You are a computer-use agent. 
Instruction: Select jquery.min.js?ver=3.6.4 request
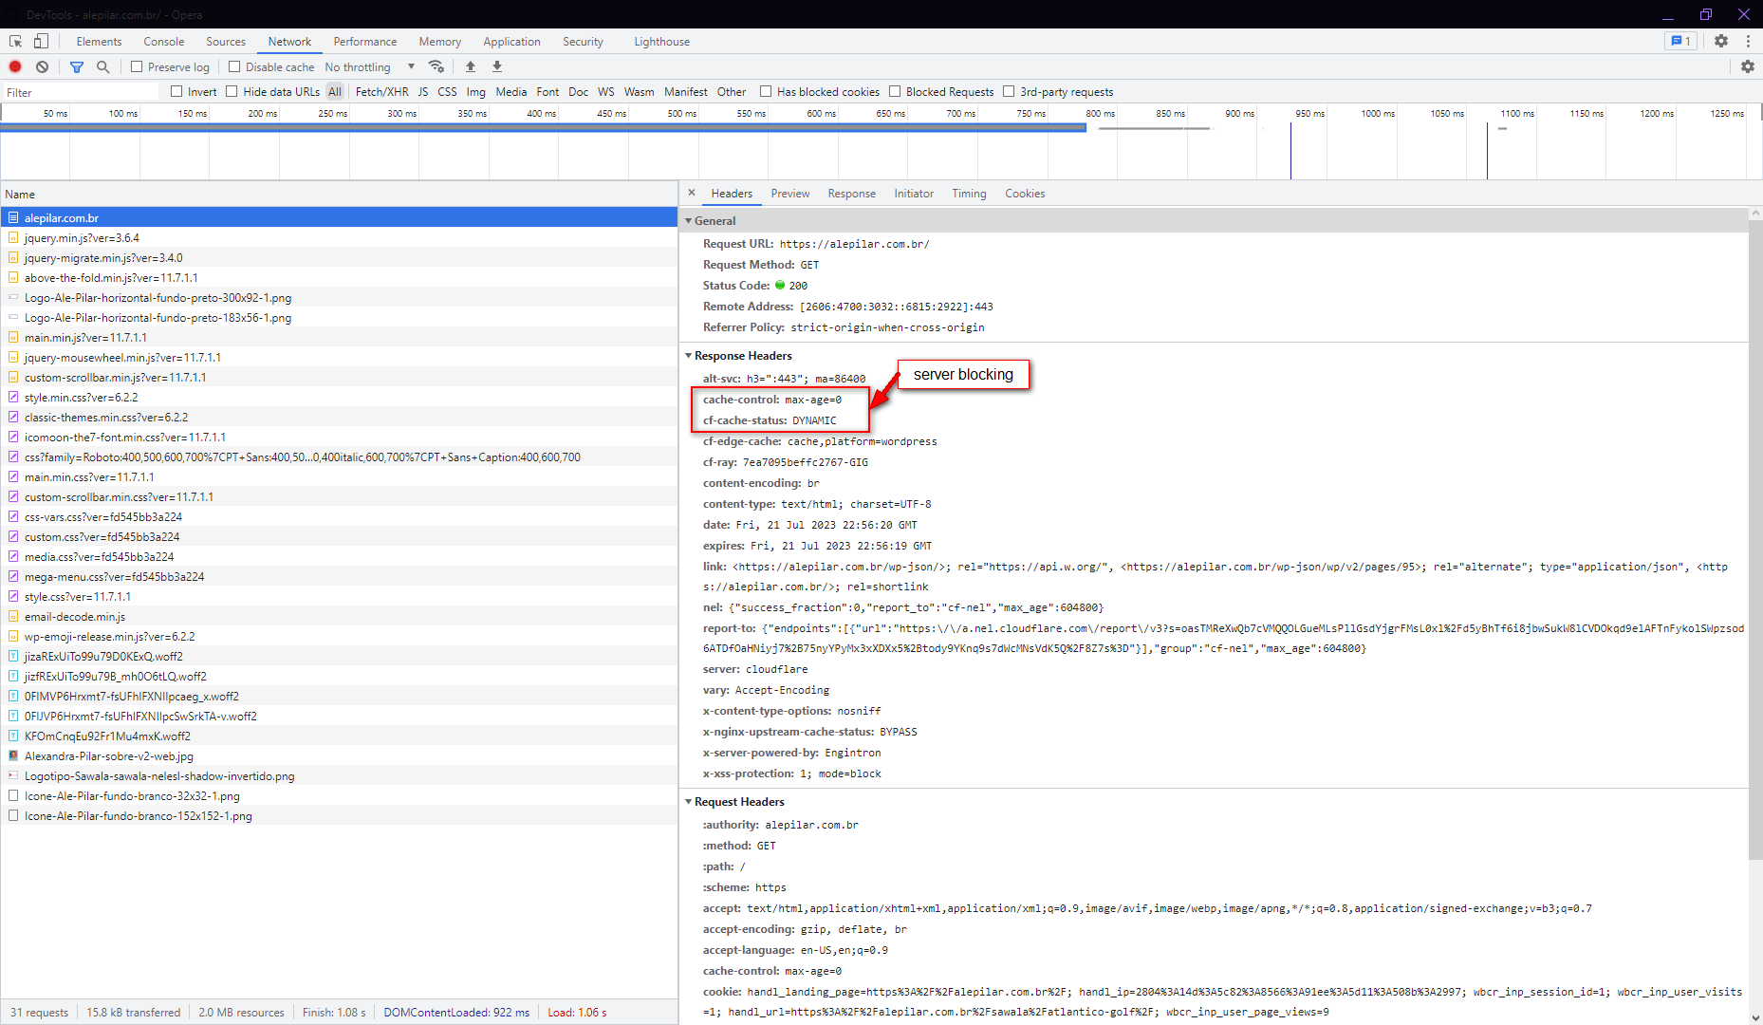pos(82,238)
